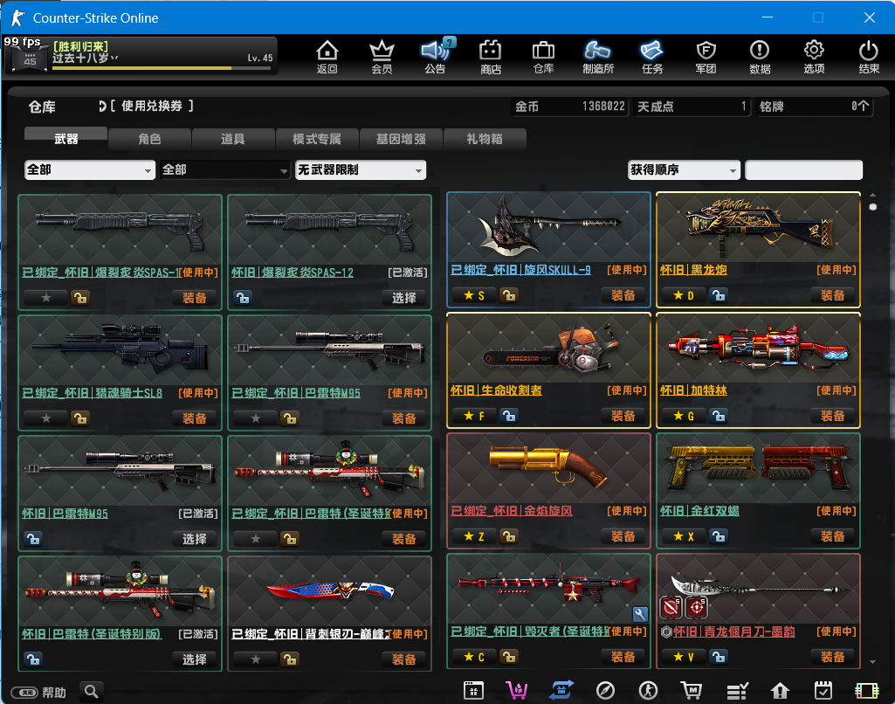This screenshot has height=704, width=895.
Task: Open the soldier silhouette circle icon
Action: point(648,691)
